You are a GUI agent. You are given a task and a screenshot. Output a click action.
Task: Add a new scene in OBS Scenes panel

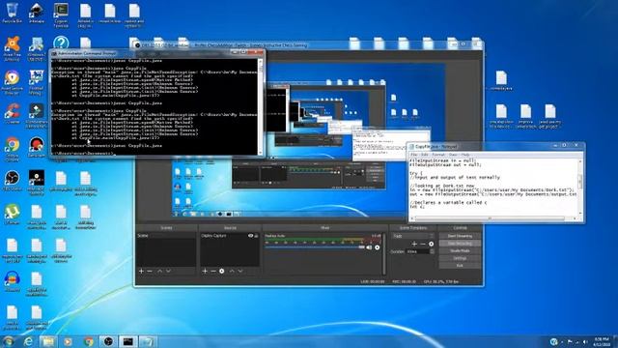(x=141, y=271)
